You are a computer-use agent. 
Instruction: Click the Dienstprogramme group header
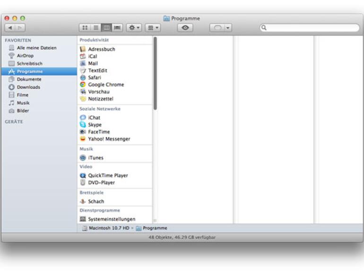[100, 210]
